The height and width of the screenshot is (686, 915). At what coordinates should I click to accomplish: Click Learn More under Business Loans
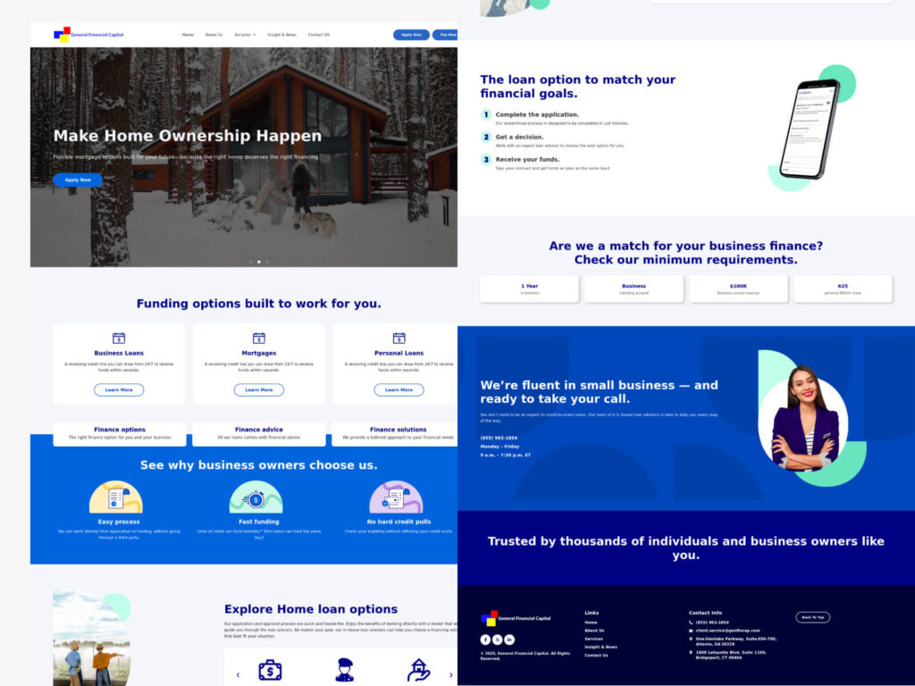coord(119,389)
